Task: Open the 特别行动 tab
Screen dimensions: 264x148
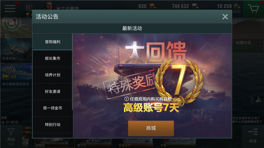Action: coord(53,125)
